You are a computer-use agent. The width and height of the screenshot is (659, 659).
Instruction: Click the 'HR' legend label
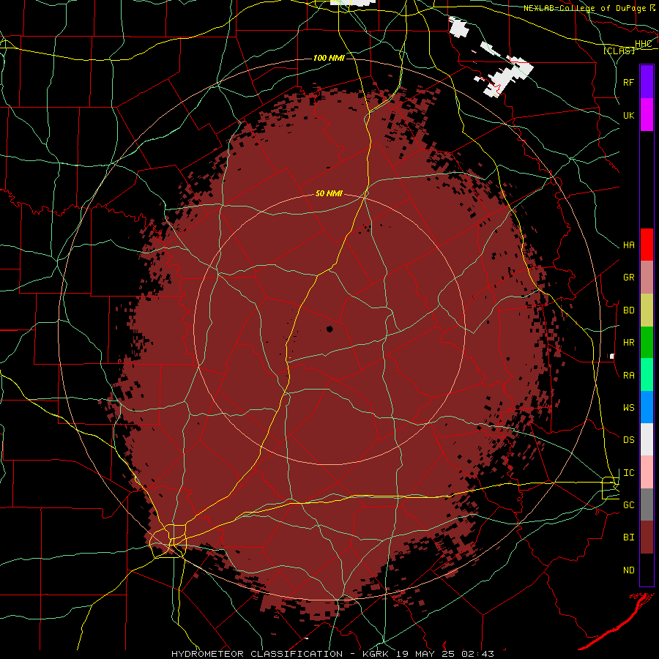coord(629,343)
